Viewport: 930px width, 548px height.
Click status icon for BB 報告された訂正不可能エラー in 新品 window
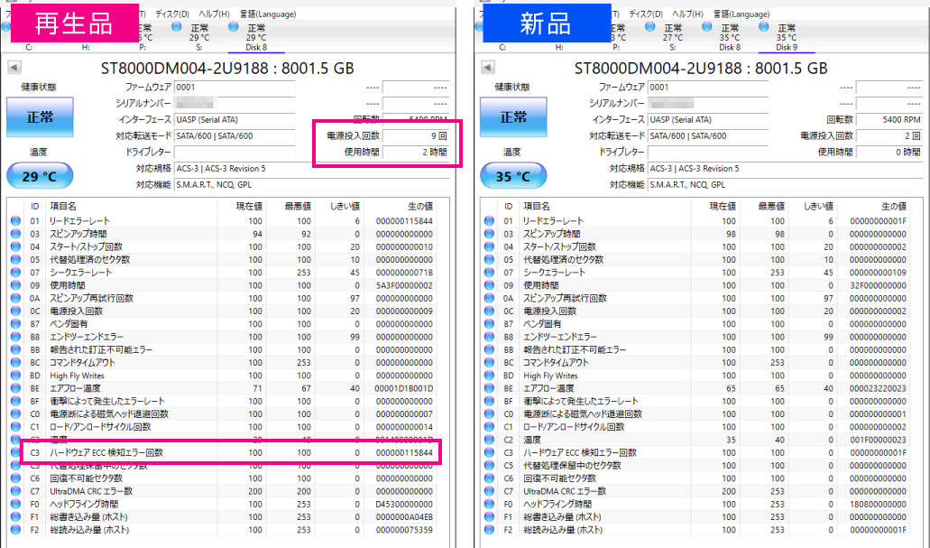[489, 349]
